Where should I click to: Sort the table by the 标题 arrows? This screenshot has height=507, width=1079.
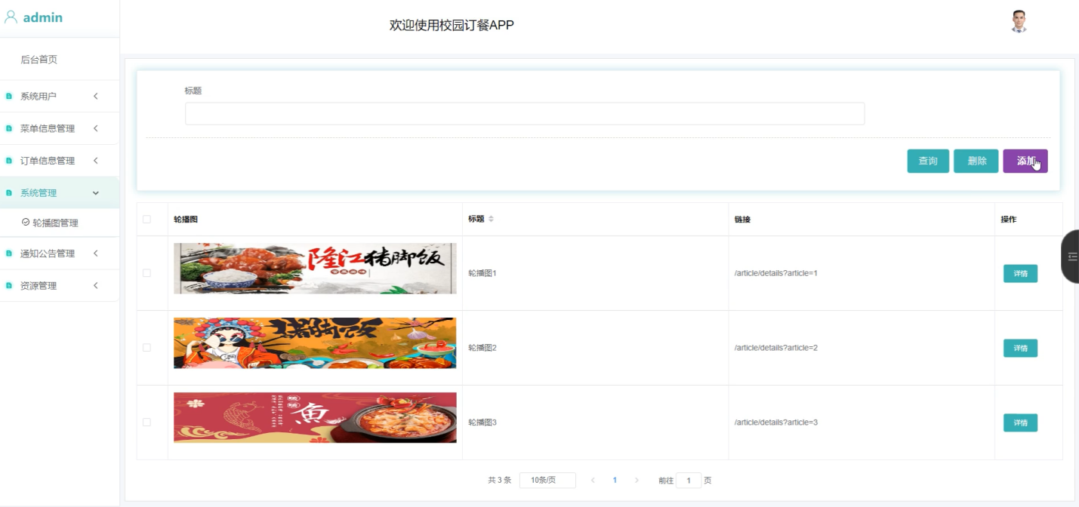click(491, 219)
